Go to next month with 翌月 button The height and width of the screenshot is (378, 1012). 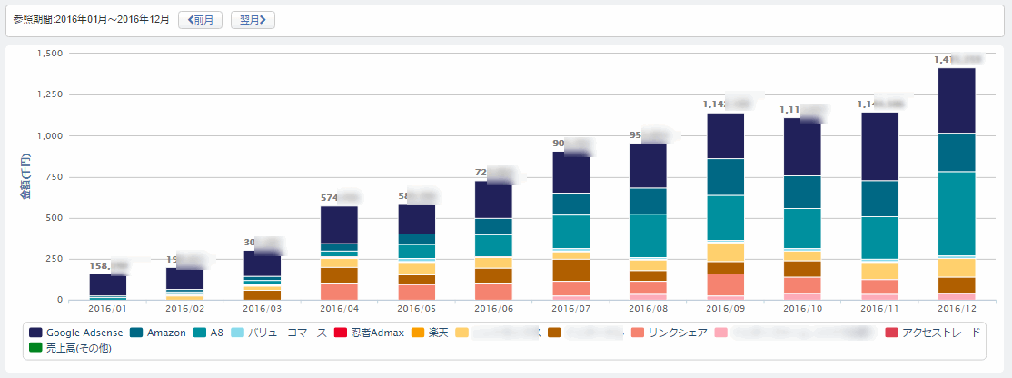253,19
